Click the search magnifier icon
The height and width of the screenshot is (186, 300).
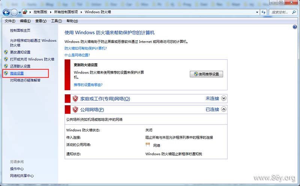[294, 12]
